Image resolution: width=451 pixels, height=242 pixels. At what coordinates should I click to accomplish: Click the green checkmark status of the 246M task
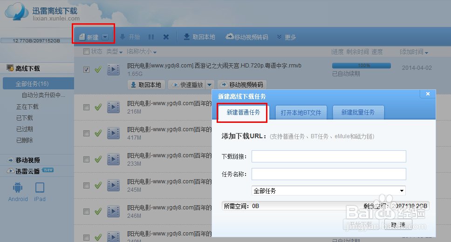(x=98, y=212)
